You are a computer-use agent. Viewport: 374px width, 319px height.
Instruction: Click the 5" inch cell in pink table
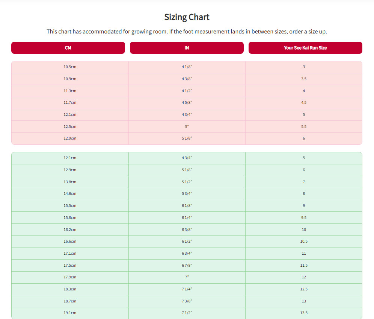[x=187, y=126]
